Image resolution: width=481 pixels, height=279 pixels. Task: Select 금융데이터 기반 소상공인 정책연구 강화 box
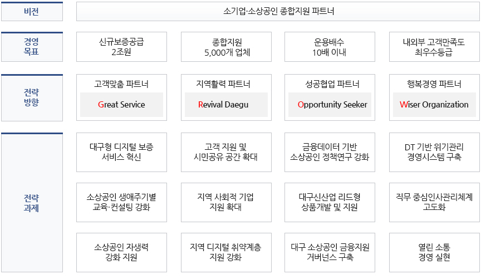point(330,152)
